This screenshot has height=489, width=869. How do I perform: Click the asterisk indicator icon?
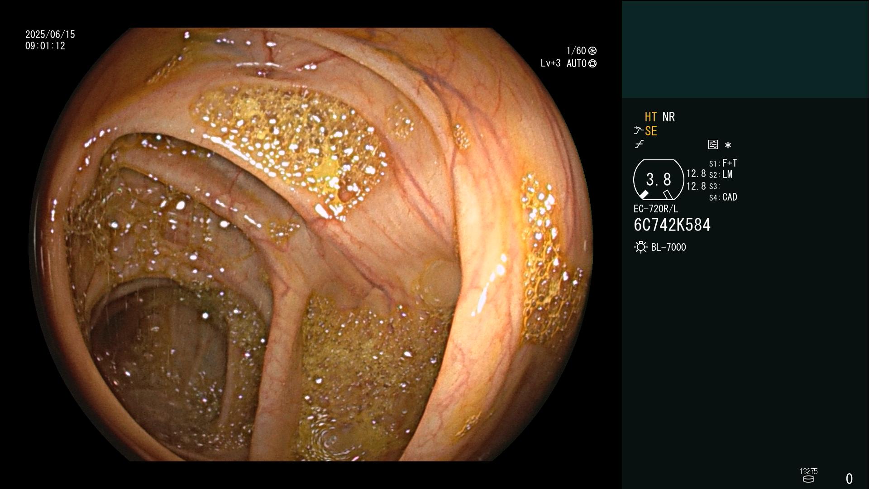click(728, 145)
